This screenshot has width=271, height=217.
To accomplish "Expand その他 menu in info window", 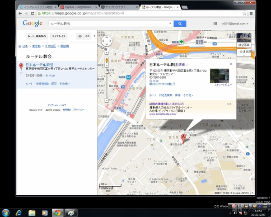I will [x=188, y=95].
